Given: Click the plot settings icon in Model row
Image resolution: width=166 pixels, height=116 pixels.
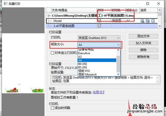Looking at the screenshot, I should pos(142,21).
